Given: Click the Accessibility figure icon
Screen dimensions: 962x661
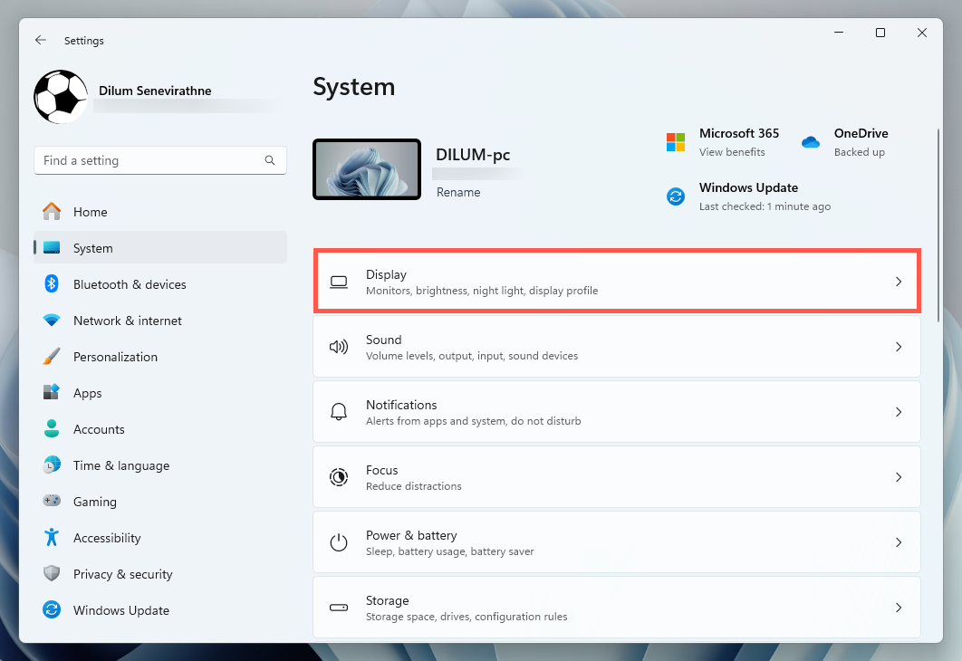Looking at the screenshot, I should coord(52,538).
